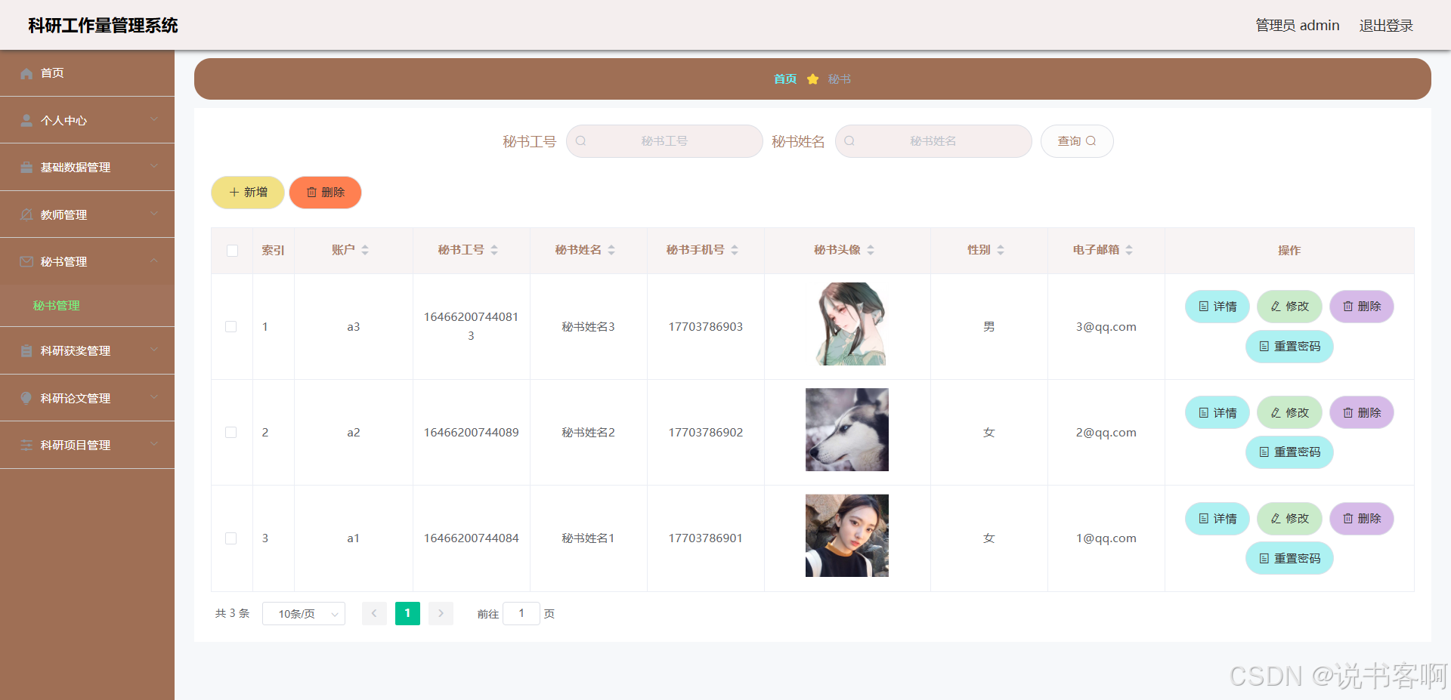Select the checkbox for account a1
Viewport: 1451px width, 700px height.
(231, 538)
